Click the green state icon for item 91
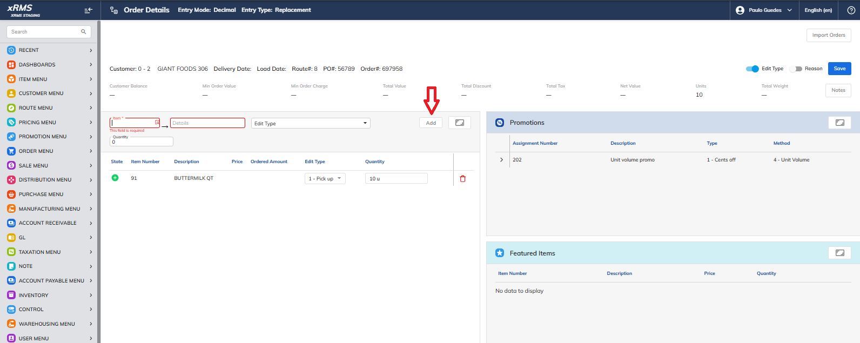Viewport: 860px width, 343px height. 115,178
